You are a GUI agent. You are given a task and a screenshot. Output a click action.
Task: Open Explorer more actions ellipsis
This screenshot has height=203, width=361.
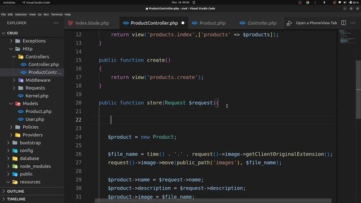56,23
